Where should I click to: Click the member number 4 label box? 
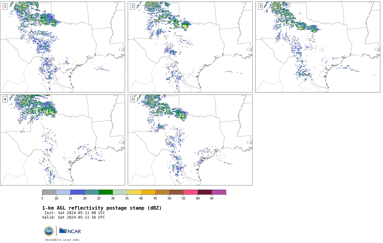(x=5, y=99)
